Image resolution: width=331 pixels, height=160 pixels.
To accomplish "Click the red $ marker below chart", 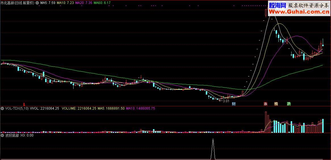I will [24, 104].
